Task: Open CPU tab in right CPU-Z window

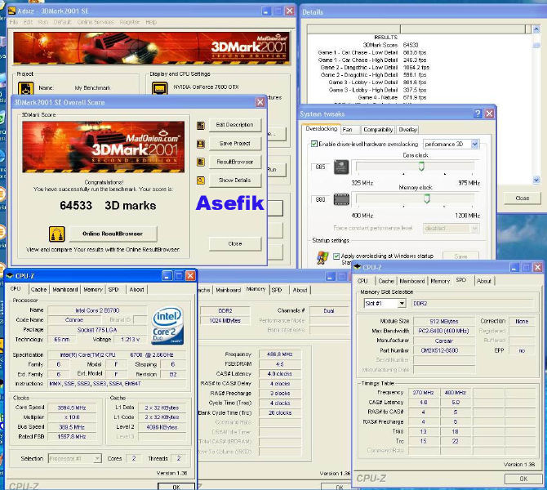Action: 362,281
